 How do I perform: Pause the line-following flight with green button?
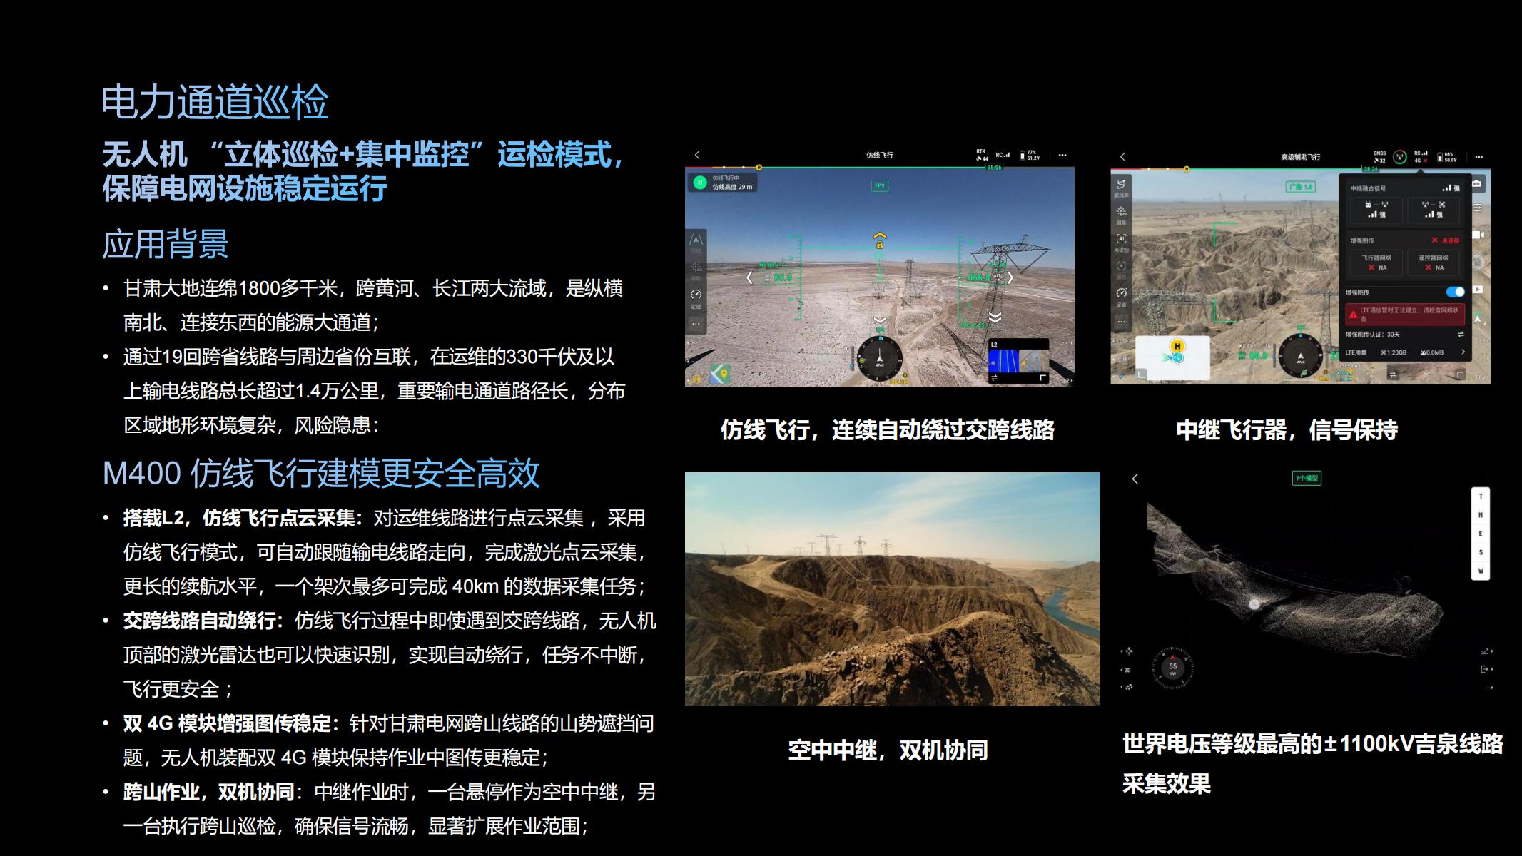[x=700, y=183]
